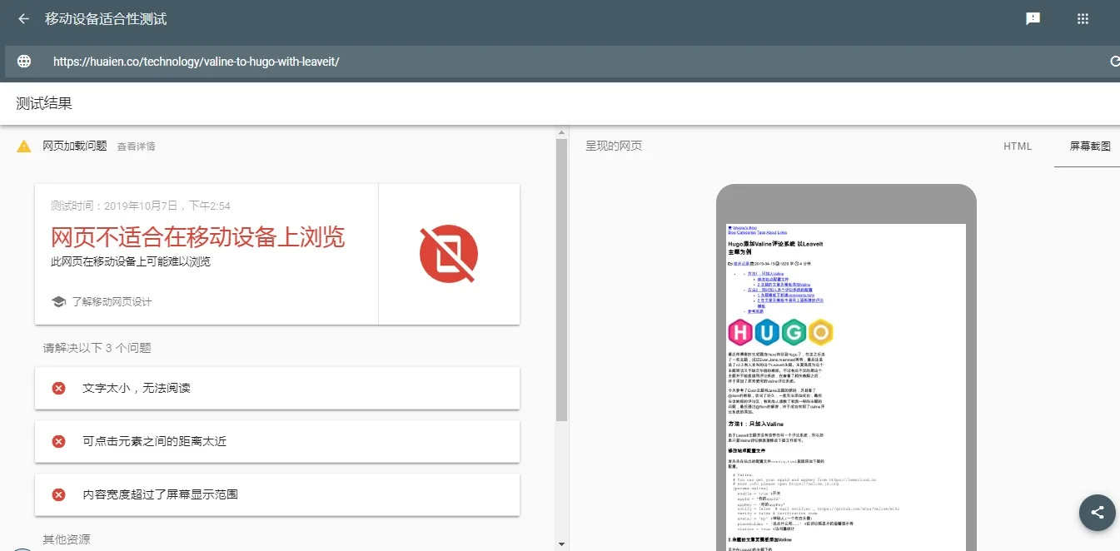Click the error icon next to 可点击元素之间的距离太近
This screenshot has width=1120, height=551.
coord(58,441)
